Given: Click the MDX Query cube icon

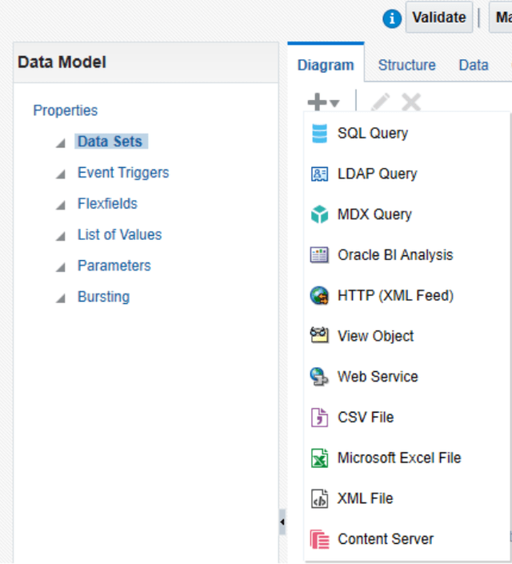Looking at the screenshot, I should pos(319,214).
